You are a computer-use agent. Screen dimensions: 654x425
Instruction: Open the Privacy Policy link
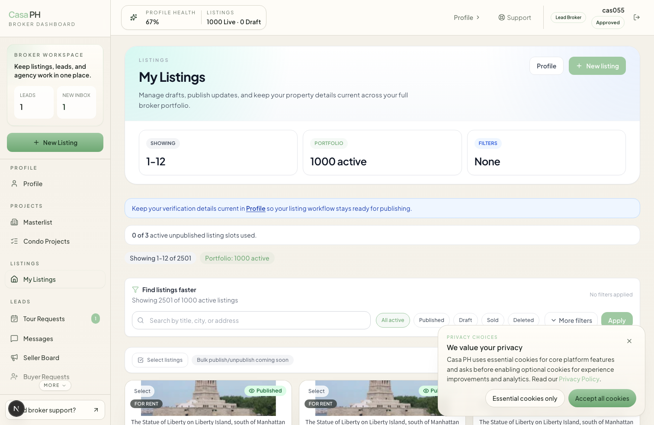[x=579, y=379]
